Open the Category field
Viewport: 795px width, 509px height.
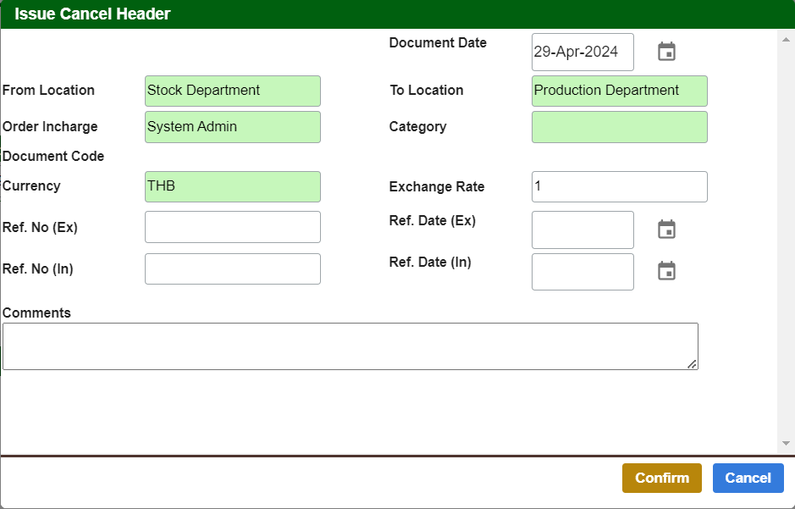[x=619, y=127]
